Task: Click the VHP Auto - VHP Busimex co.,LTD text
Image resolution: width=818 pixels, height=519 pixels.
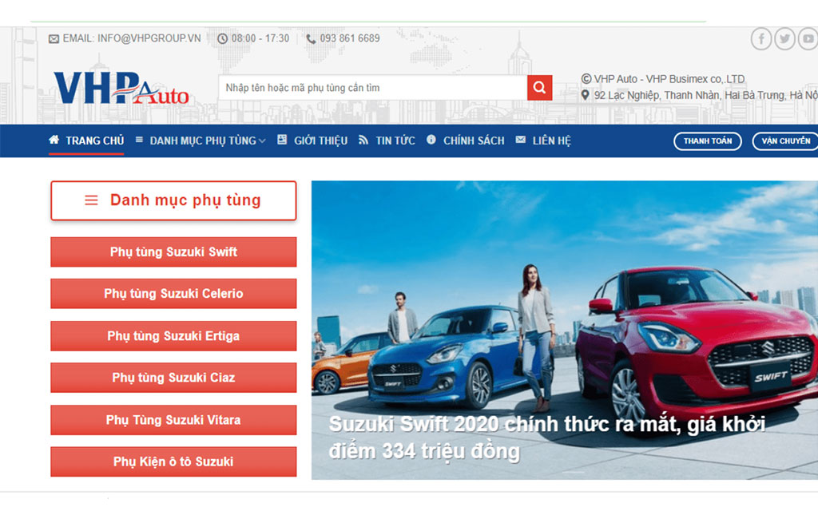Action: pyautogui.click(x=669, y=79)
